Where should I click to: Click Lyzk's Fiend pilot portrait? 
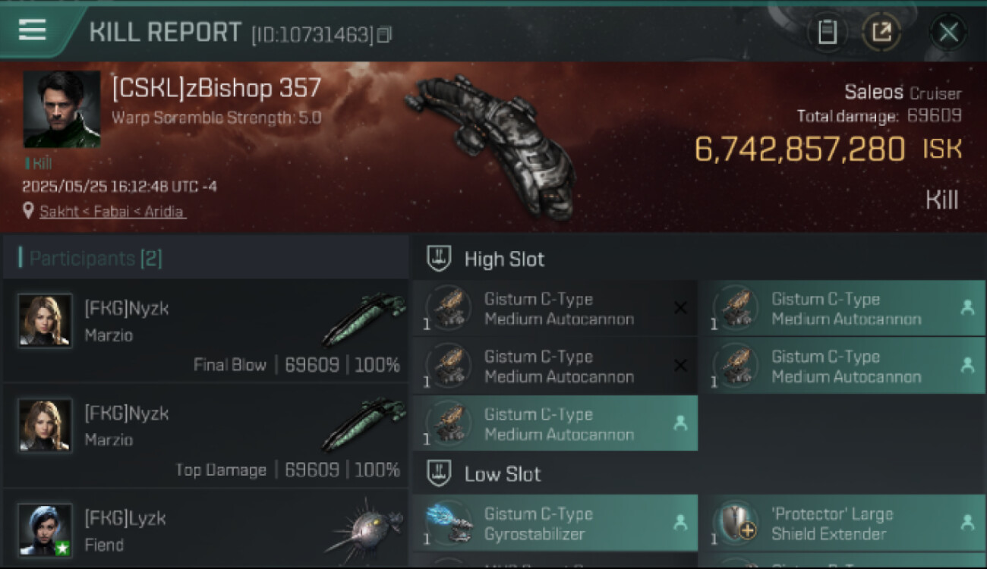point(46,529)
